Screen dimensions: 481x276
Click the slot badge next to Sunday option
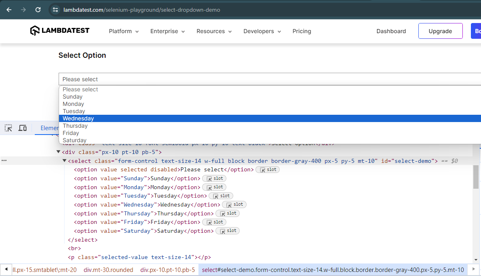click(214, 178)
